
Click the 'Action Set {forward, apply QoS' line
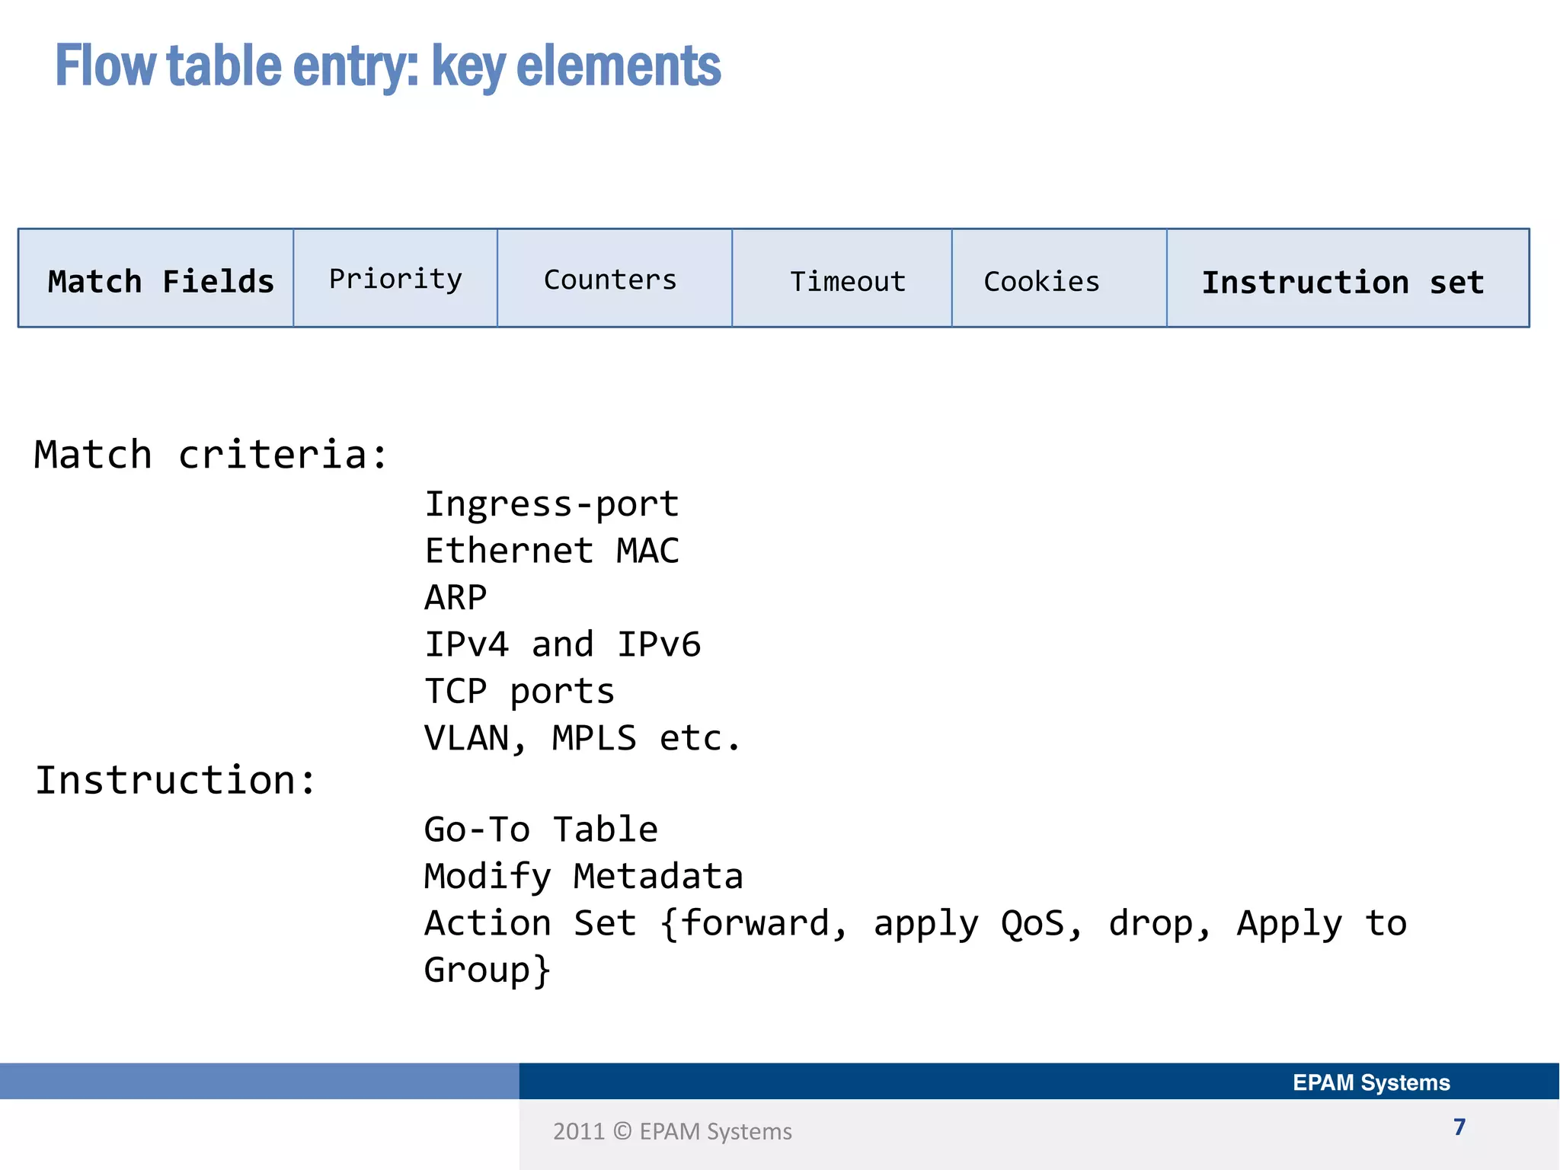point(916,924)
